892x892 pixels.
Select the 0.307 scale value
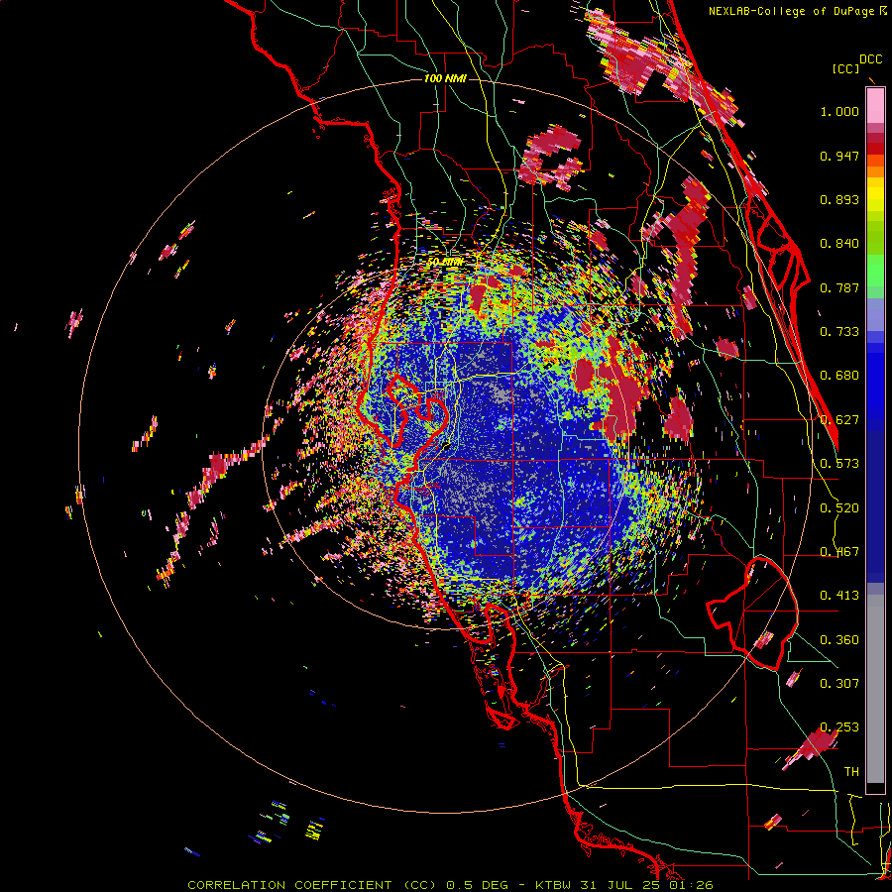tap(839, 684)
